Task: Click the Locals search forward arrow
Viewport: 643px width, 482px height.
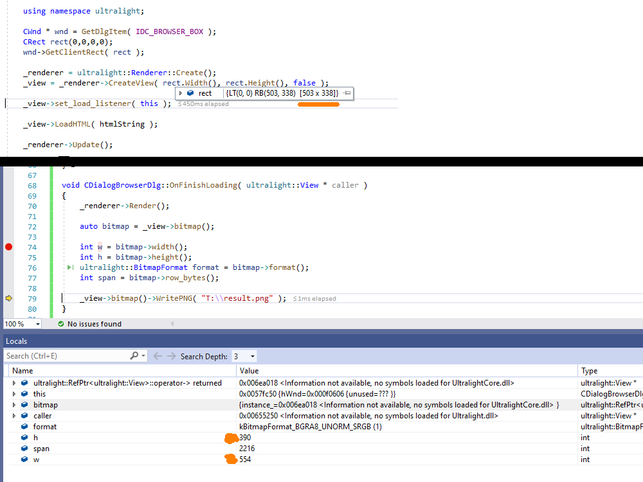Action: pyautogui.click(x=172, y=356)
